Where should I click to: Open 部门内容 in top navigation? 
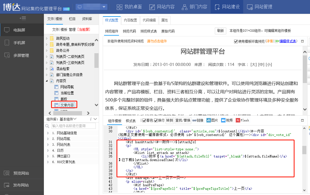coord(194,7)
